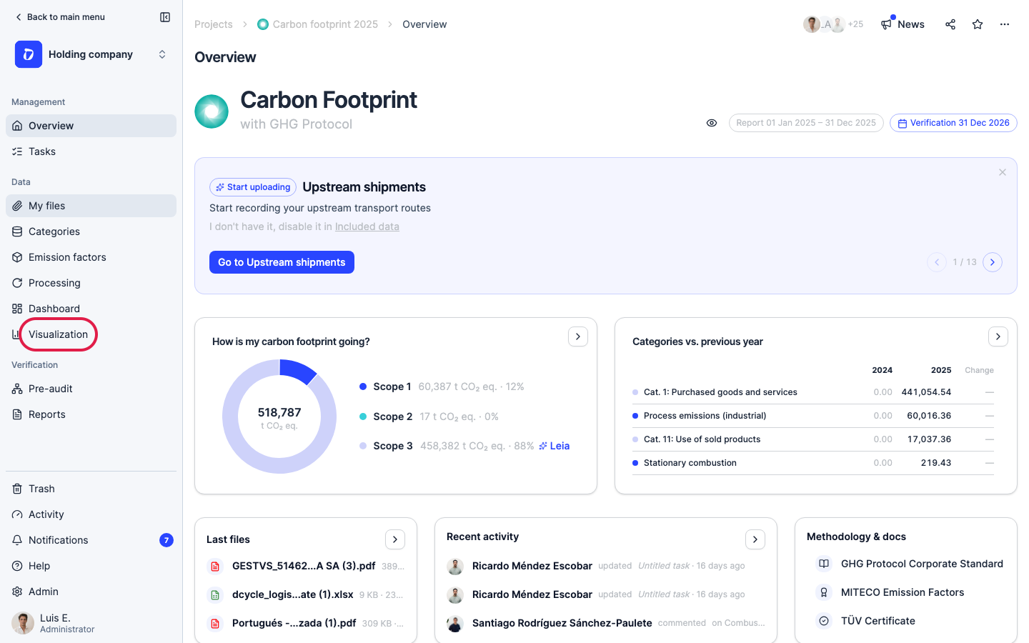Open Tasks in sidebar
Image resolution: width=1029 pixels, height=643 pixels.
[91, 151]
